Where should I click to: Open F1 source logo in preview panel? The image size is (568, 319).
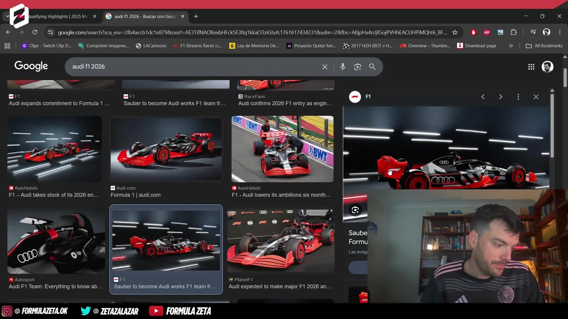355,97
